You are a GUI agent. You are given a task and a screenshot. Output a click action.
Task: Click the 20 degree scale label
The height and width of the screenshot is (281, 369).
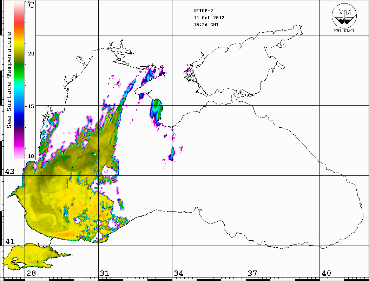pos(31,54)
